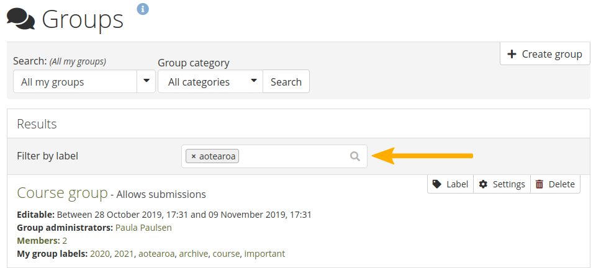This screenshot has height=268, width=596.
Task: Click the Members link
Action: pos(38,241)
